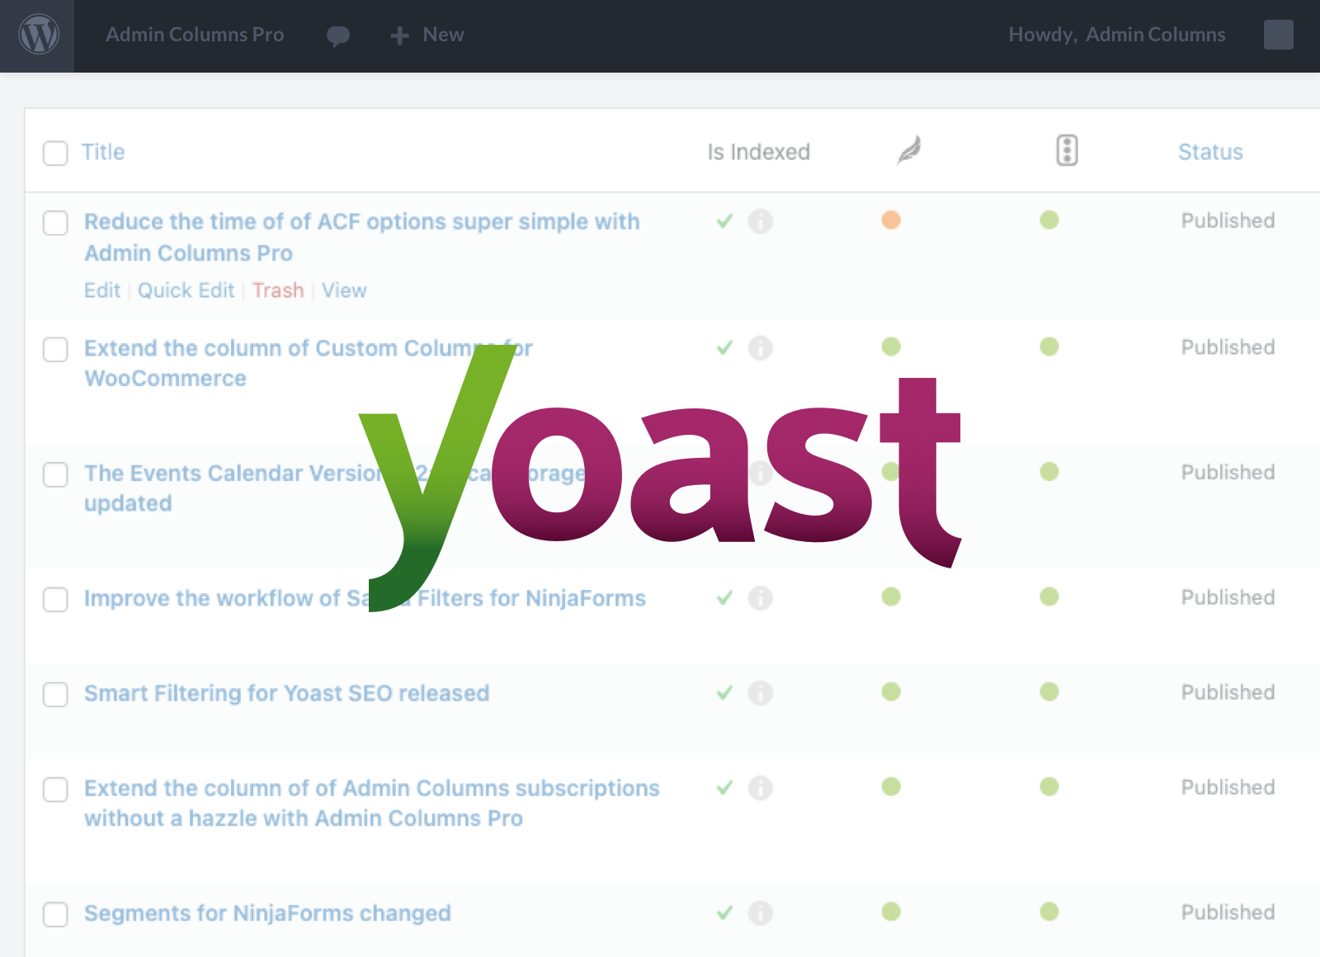Viewport: 1320px width, 957px height.
Task: Open post Extend the column of Custom Columns
Action: (309, 363)
